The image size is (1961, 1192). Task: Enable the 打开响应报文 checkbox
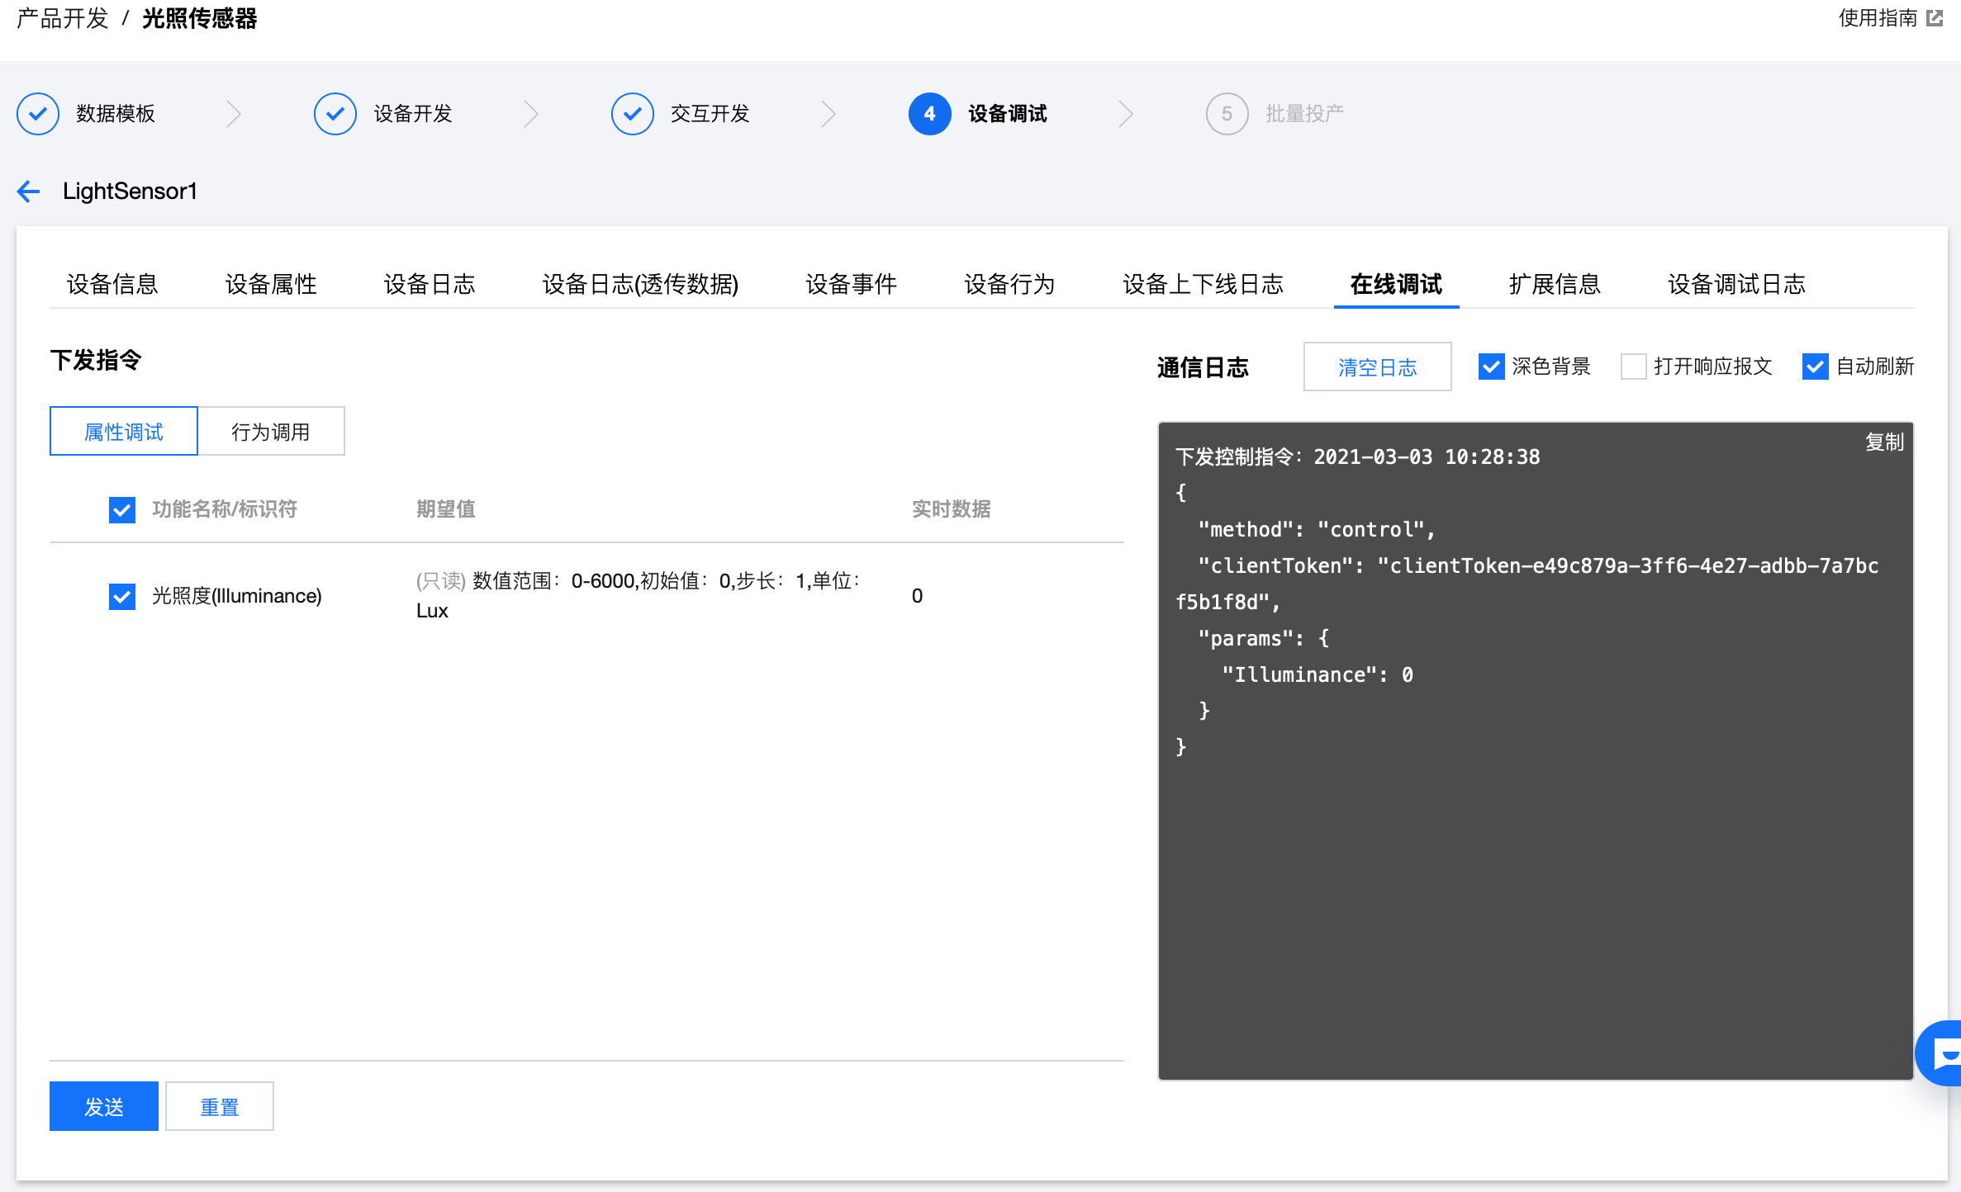coord(1633,367)
